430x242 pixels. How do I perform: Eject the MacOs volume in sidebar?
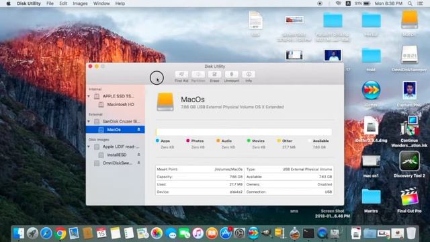139,129
